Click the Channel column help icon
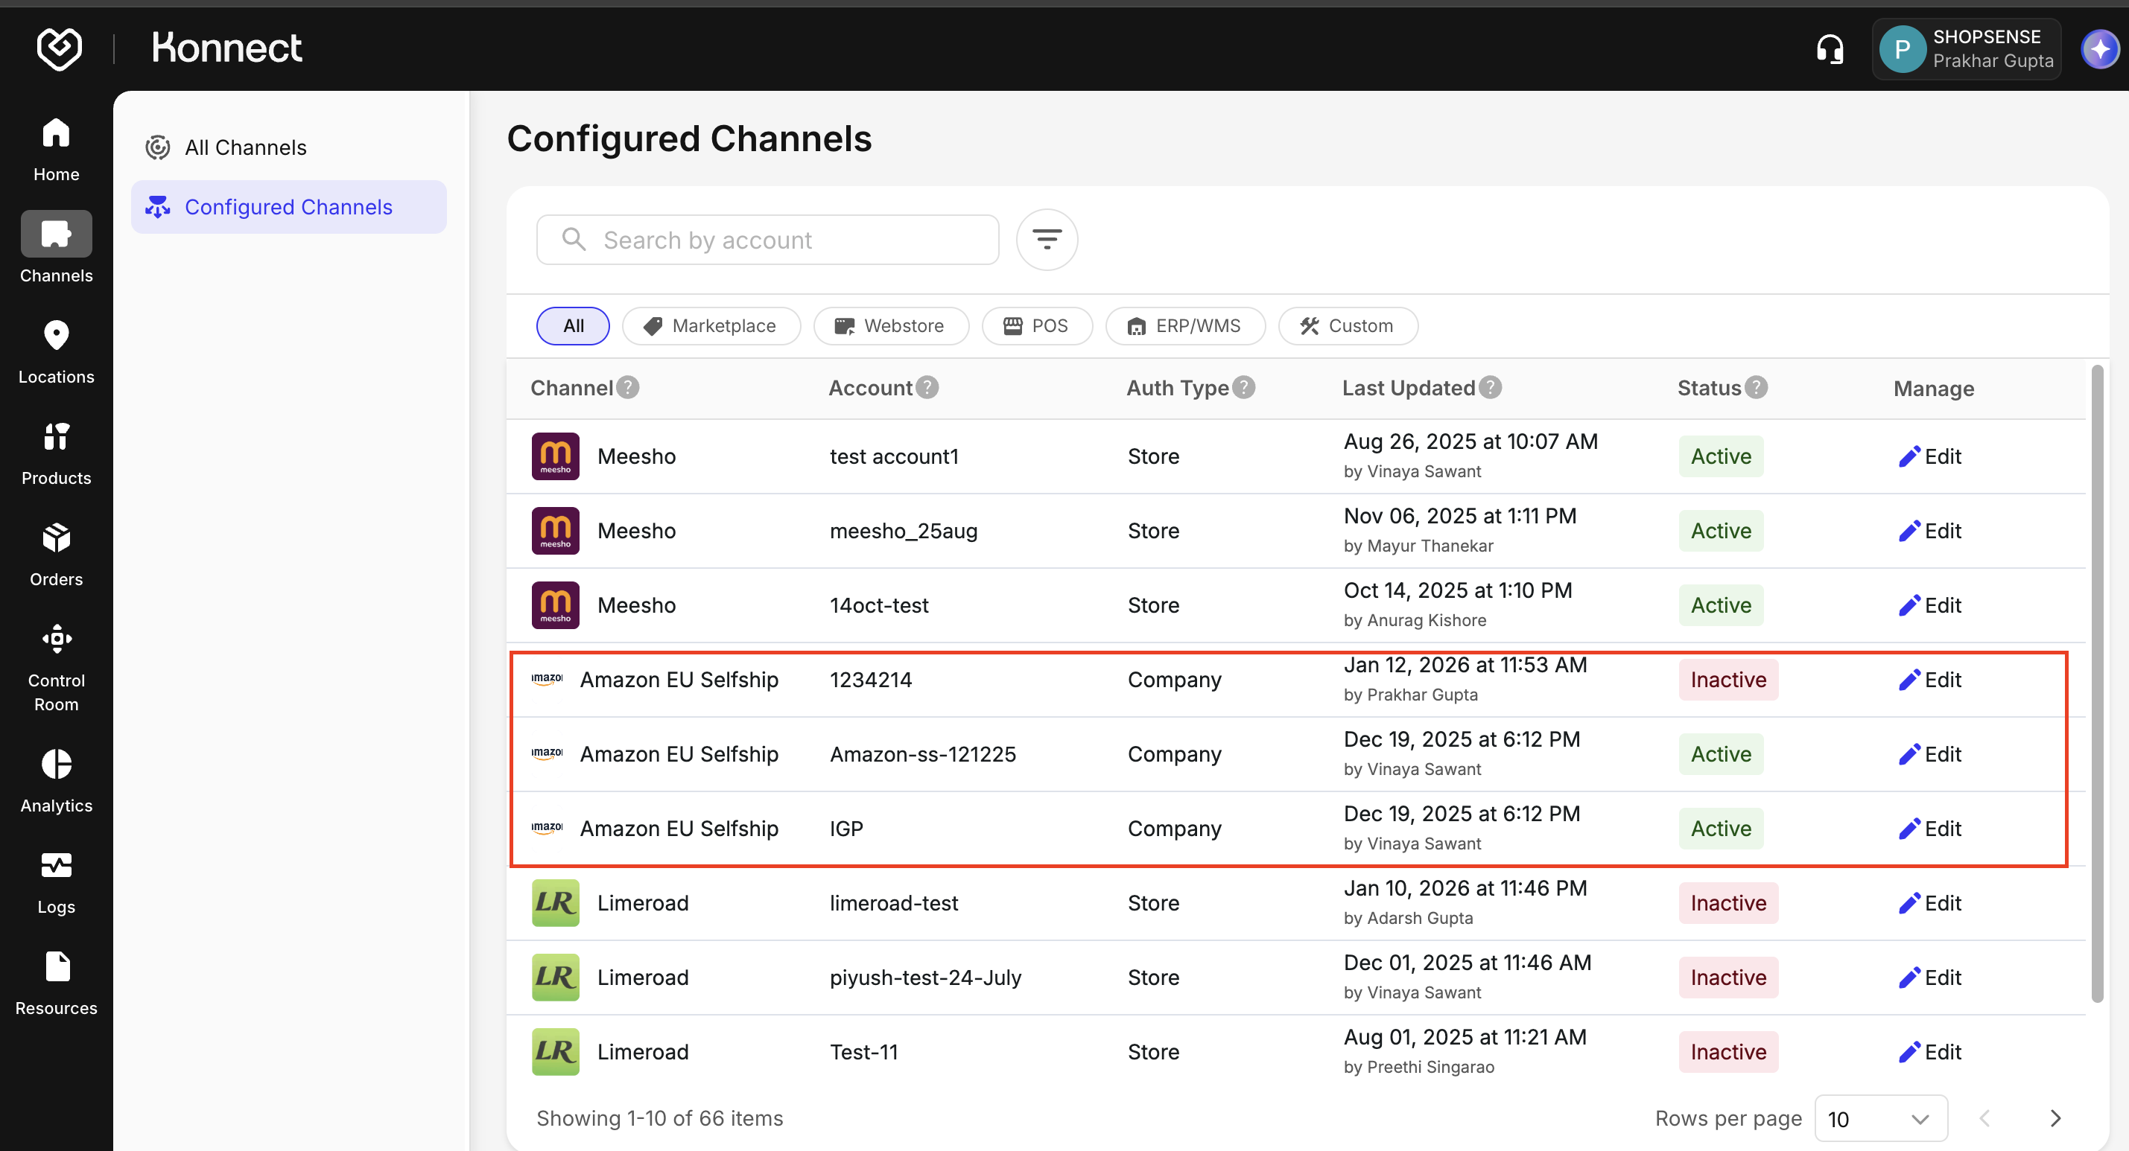Screen dimensions: 2129x1151 (x=628, y=388)
